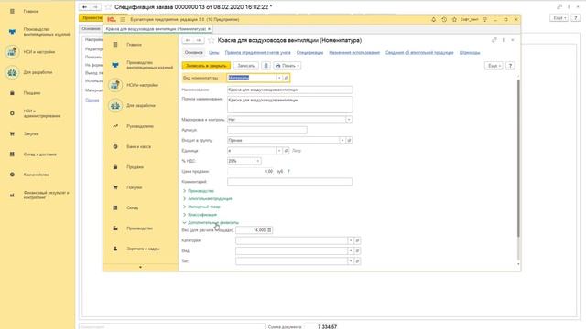Viewport: 586px width, 329px height.
Task: Open Вид номенклатуры dropdown arrow
Action: tap(279, 78)
